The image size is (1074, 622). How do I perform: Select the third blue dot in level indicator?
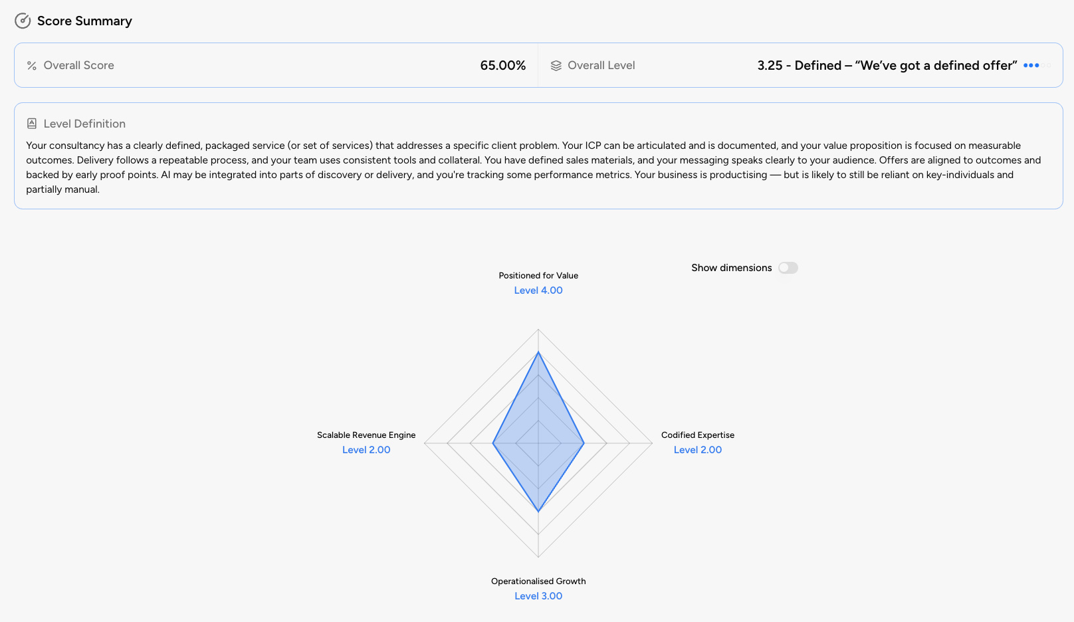pos(1037,65)
